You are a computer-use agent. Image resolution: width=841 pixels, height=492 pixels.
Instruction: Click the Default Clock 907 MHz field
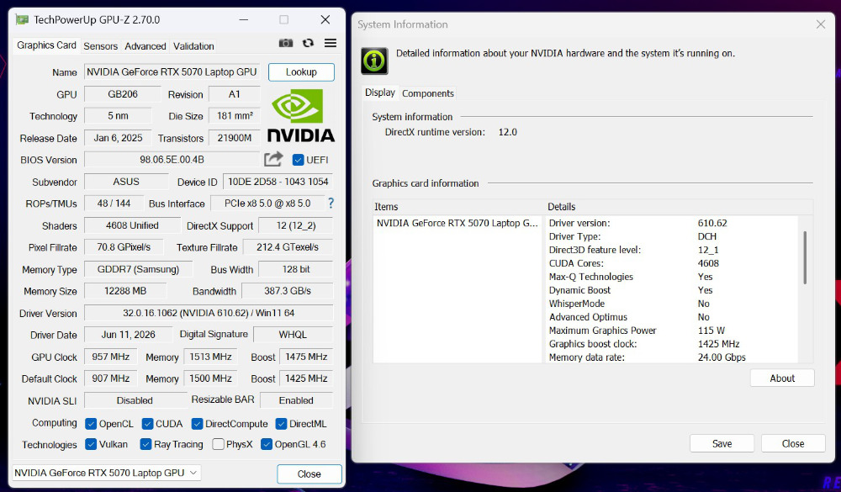pos(110,378)
